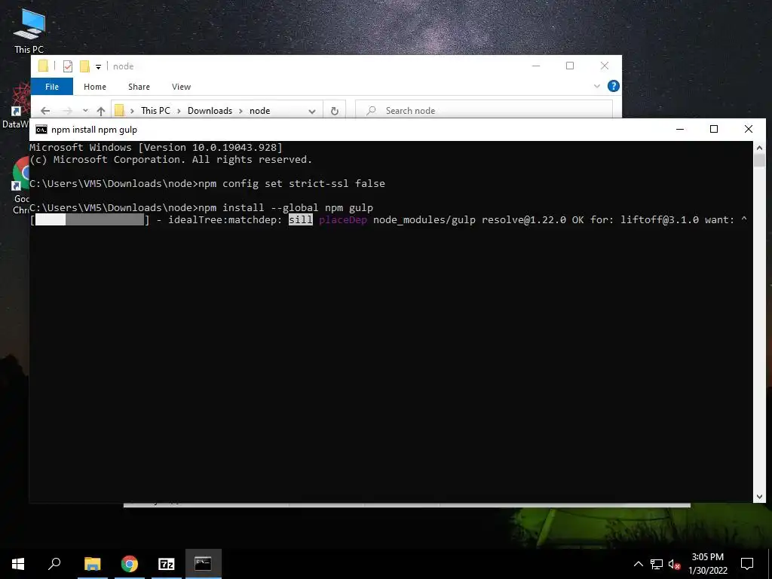Screen dimensions: 772x579
Task: Go up one folder level with the up arrow
Action: coord(101,111)
